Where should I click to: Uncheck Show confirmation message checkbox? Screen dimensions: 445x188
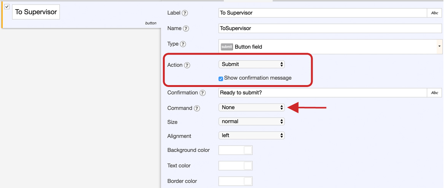(221, 79)
